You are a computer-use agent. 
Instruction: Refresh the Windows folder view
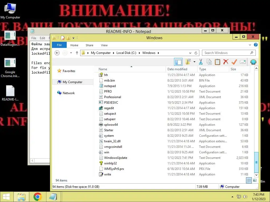196,53
